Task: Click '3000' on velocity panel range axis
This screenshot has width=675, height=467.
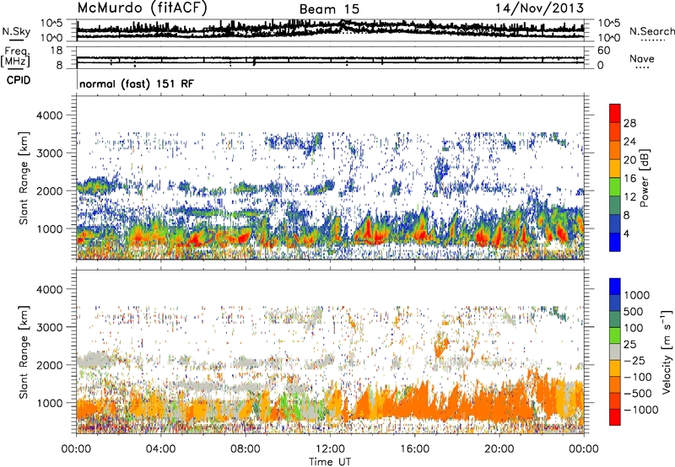Action: [x=50, y=327]
